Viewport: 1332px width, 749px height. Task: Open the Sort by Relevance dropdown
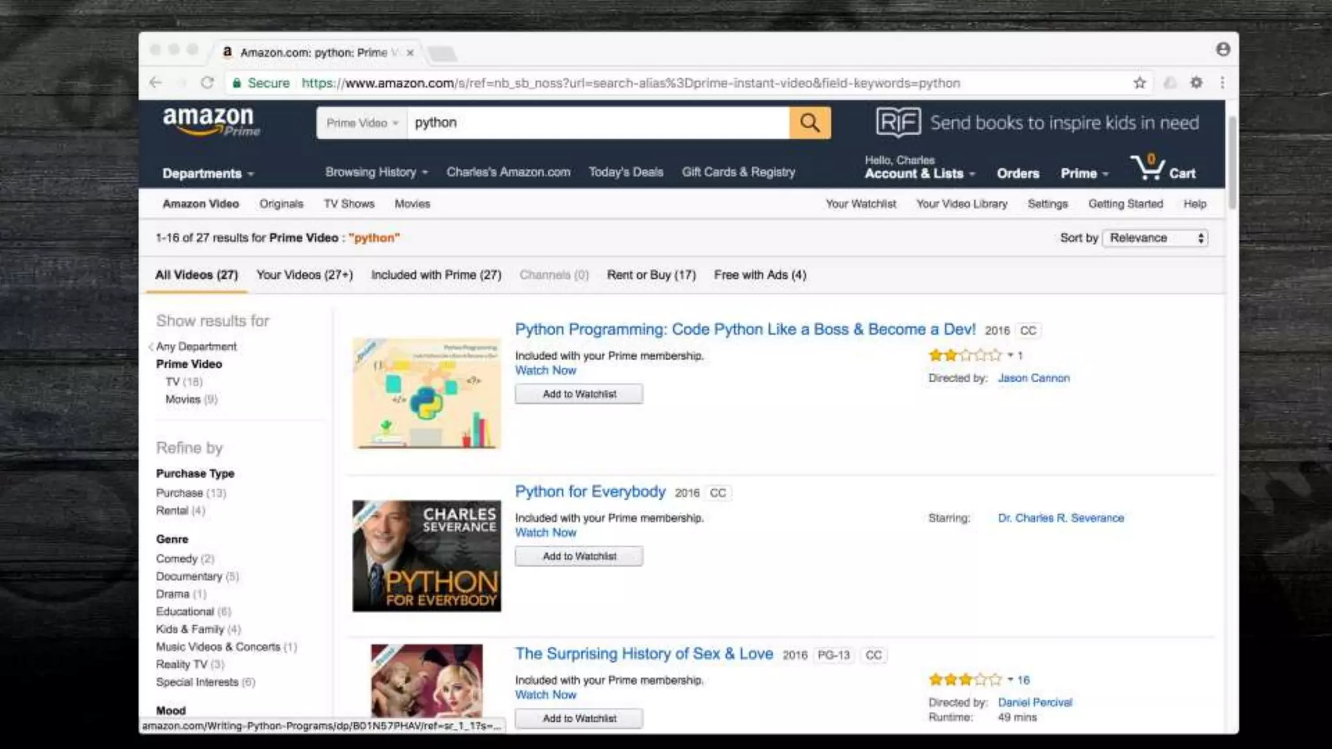tap(1156, 238)
